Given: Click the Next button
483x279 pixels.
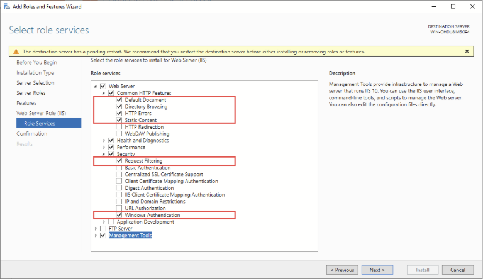Looking at the screenshot, I should point(377,270).
